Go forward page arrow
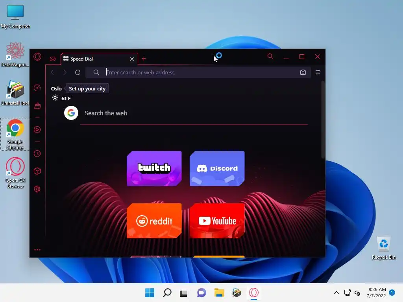The width and height of the screenshot is (403, 302). pyautogui.click(x=65, y=72)
